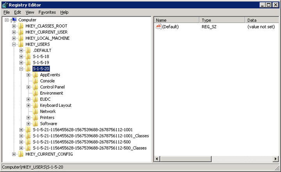Screen dimensions: 281x172
Task: Expand HKEY_CLASSES_ROOT key
Action: 14,26
